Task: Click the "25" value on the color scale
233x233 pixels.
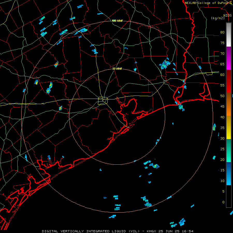Action: 222,149
